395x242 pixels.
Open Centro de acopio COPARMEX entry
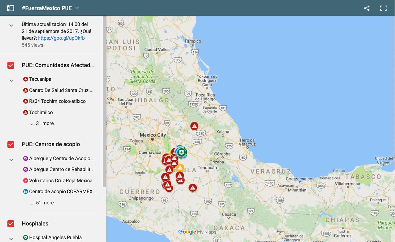62,191
